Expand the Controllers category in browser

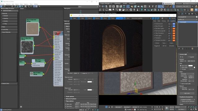(x=9, y=30)
